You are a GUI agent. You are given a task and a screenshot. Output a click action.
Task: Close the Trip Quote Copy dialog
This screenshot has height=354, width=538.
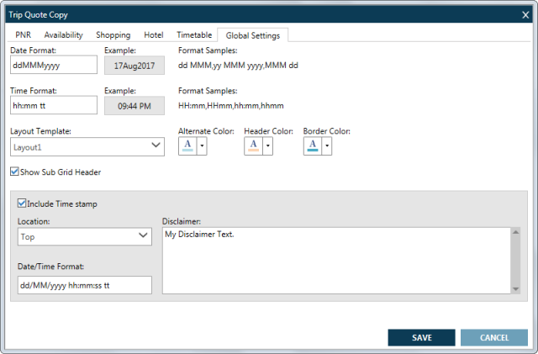[526, 14]
